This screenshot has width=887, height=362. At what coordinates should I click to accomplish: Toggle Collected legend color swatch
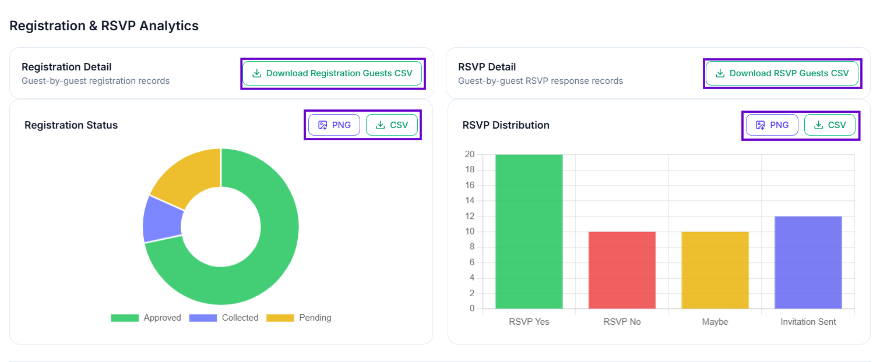[203, 318]
